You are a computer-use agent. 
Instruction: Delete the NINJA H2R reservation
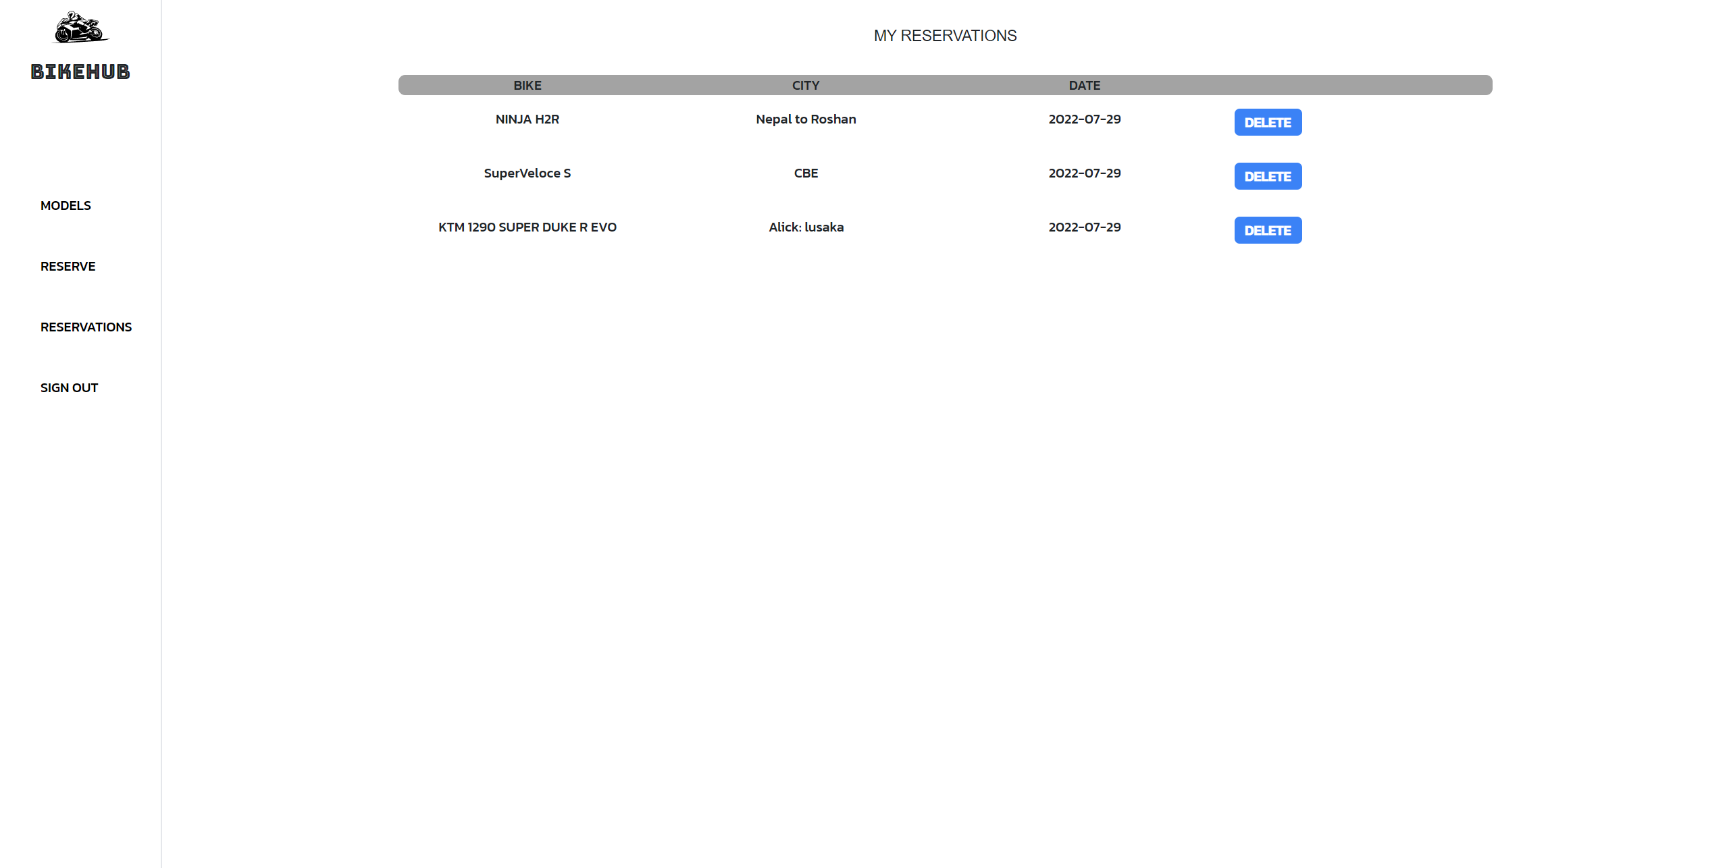coord(1267,122)
